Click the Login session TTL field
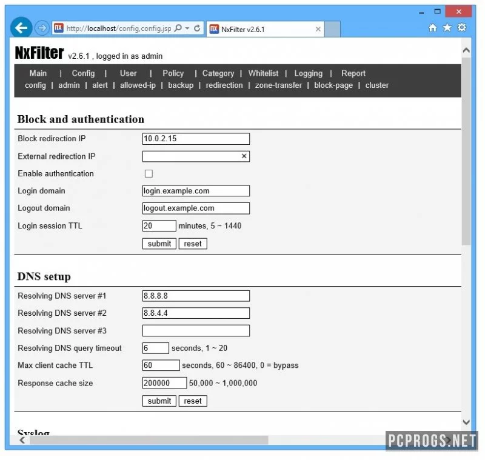This screenshot has width=485, height=460. [159, 225]
